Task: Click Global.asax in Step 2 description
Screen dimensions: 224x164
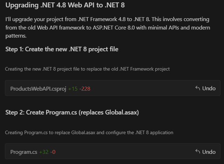Action: pyautogui.click(x=83, y=132)
